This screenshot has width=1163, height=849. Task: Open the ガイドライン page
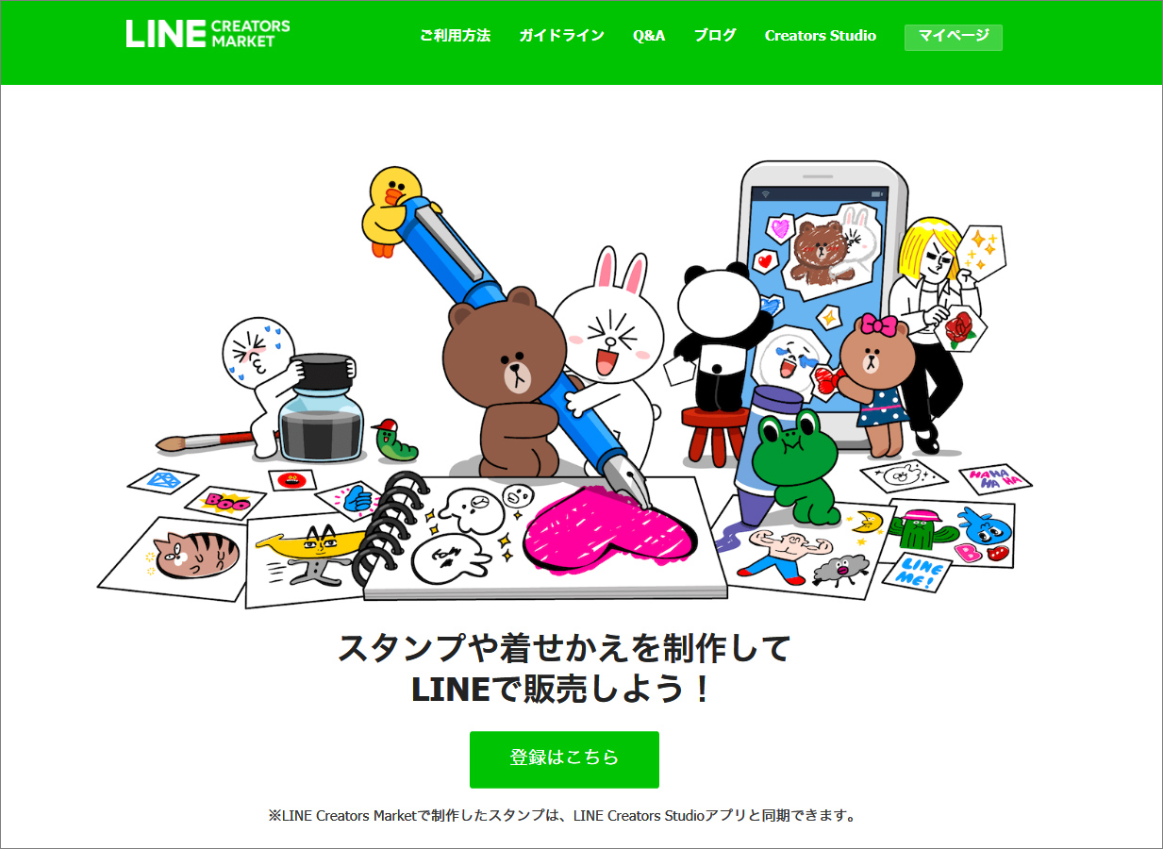click(x=561, y=36)
